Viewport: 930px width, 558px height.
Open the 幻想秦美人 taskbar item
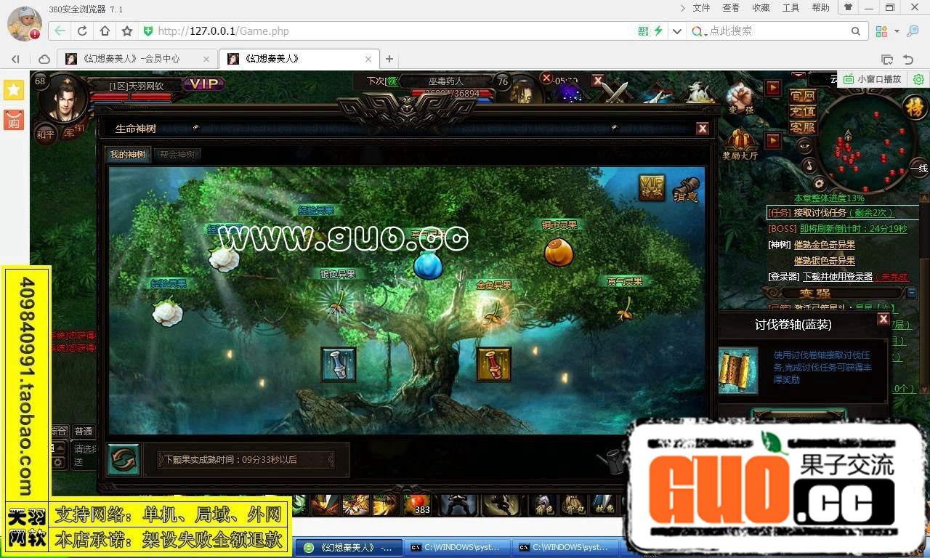click(x=349, y=547)
